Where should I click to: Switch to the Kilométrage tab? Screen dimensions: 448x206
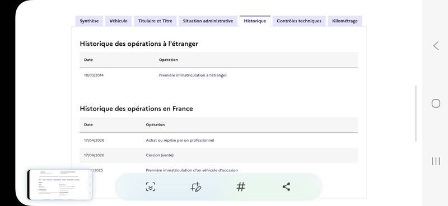coord(345,21)
